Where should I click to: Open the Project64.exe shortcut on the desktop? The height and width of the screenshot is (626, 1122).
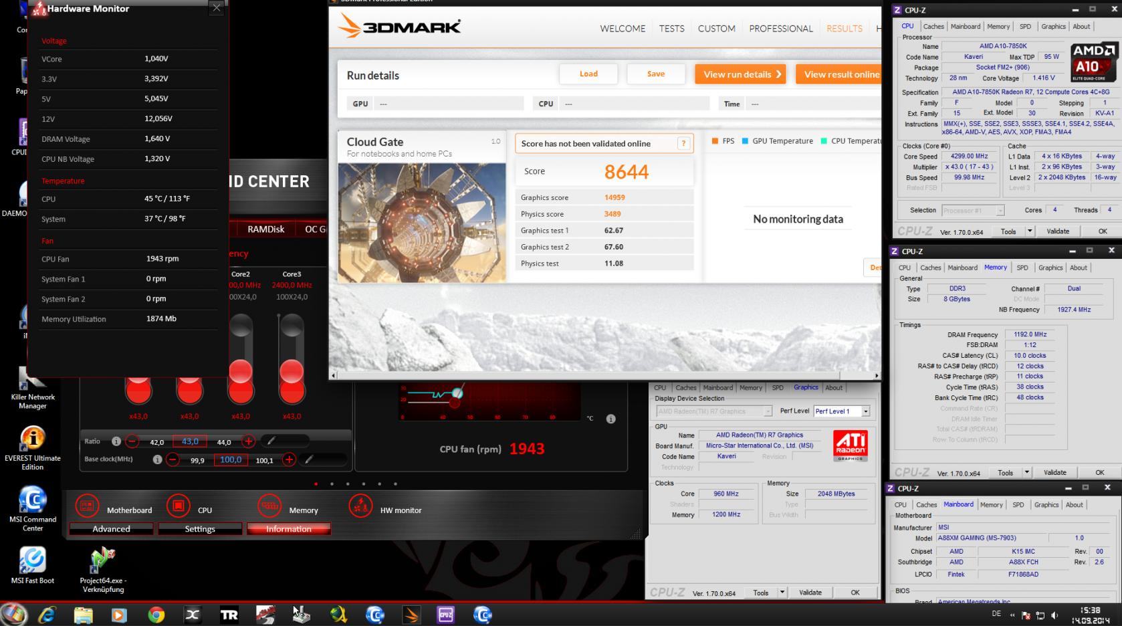103,570
